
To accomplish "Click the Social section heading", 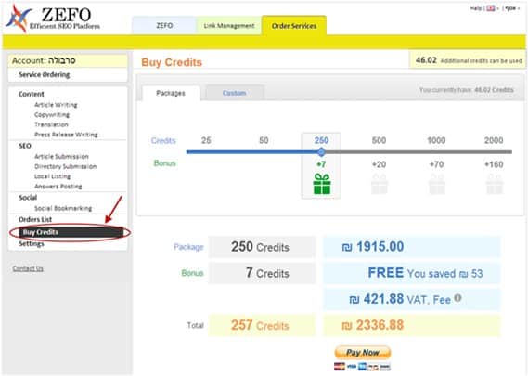I will tap(28, 198).
